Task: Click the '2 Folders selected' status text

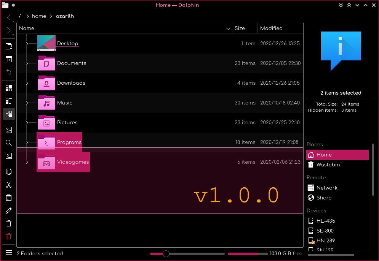Action: coord(40,253)
